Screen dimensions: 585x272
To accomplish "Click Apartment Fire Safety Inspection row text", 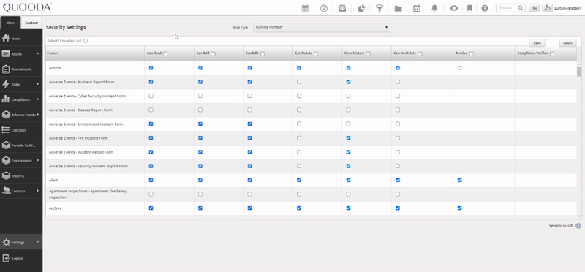I will click(x=88, y=194).
